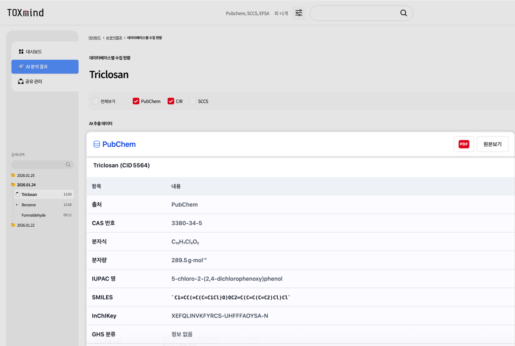
Task: Open the source list showing 외 +1개
Action: click(x=281, y=13)
